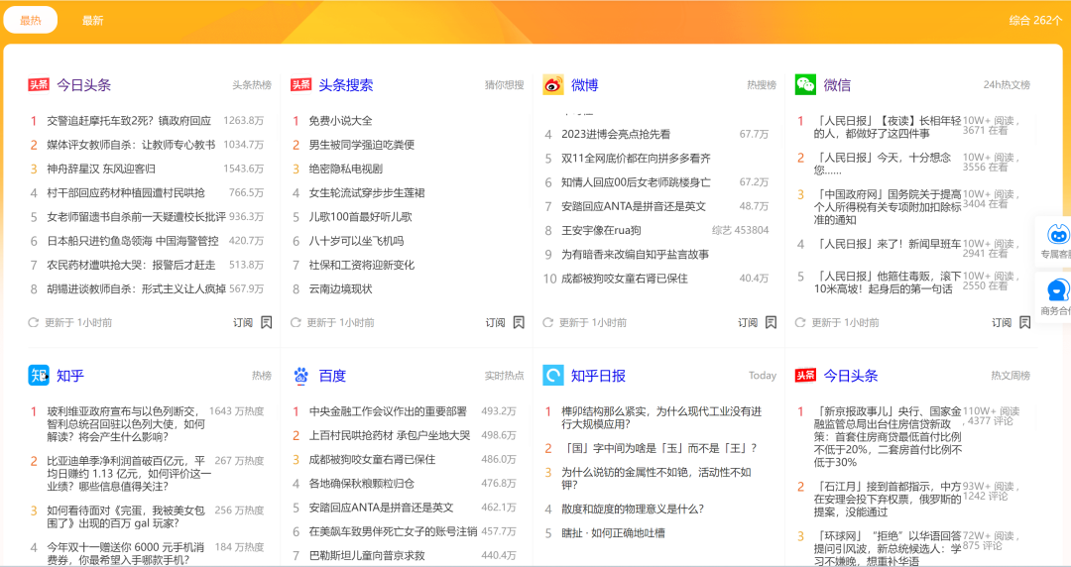Click the 知乎 热榜 logo icon
The height and width of the screenshot is (567, 1071).
pos(39,375)
